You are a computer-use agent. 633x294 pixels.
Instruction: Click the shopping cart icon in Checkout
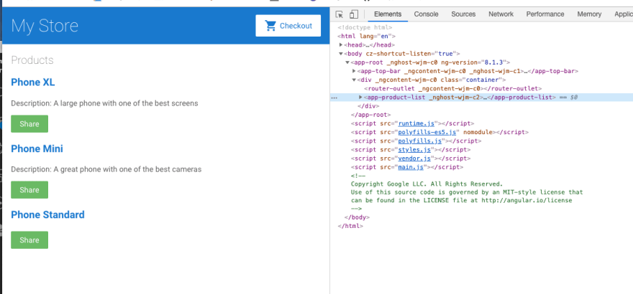pyautogui.click(x=270, y=26)
